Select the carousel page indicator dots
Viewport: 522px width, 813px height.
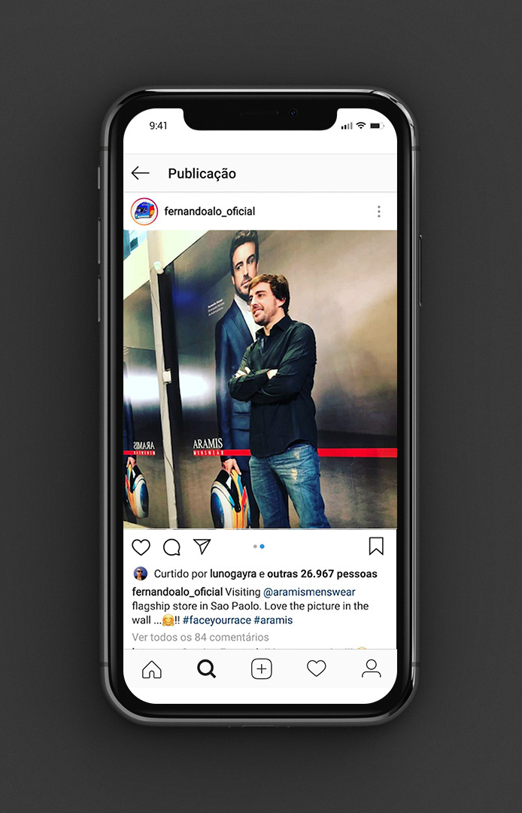click(259, 547)
